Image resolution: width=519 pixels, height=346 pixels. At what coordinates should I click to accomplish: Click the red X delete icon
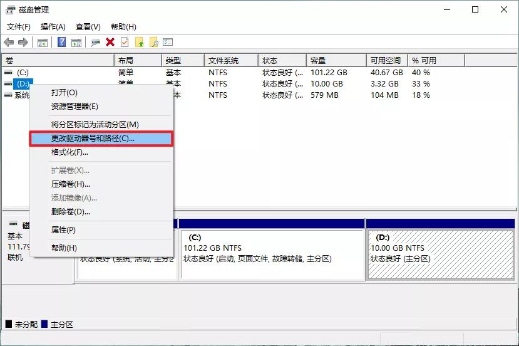[110, 42]
